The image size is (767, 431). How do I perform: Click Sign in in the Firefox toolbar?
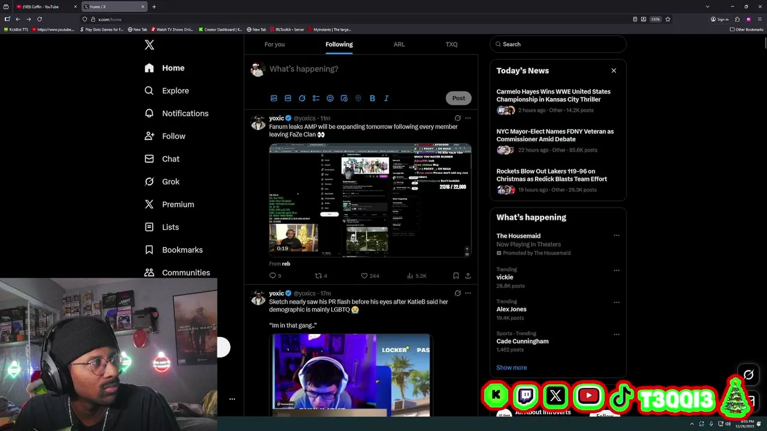pyautogui.click(x=720, y=19)
